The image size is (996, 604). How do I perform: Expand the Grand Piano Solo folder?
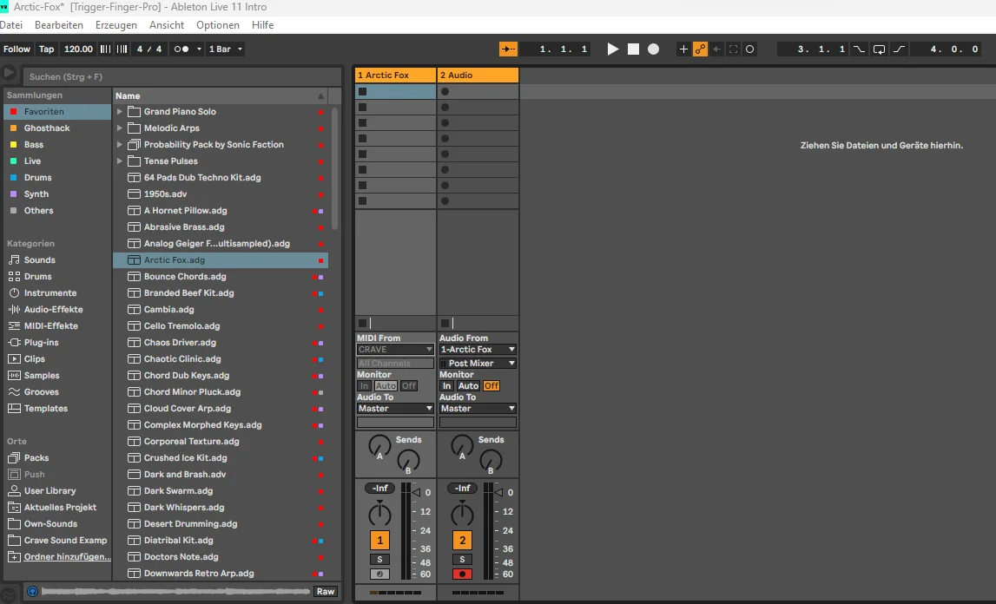click(x=120, y=112)
